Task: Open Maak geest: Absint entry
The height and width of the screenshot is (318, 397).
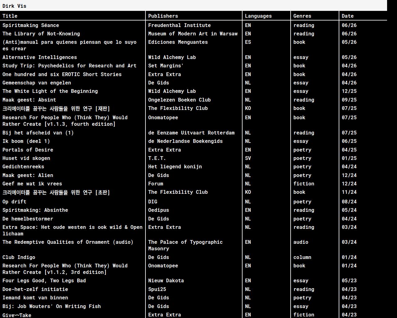Action: (x=29, y=100)
